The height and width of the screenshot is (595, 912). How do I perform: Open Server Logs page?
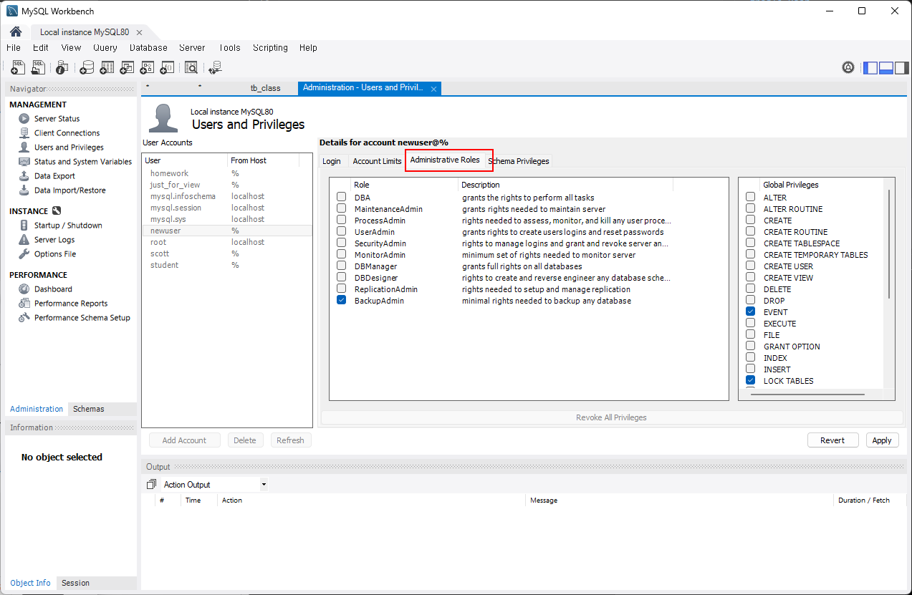pos(54,240)
